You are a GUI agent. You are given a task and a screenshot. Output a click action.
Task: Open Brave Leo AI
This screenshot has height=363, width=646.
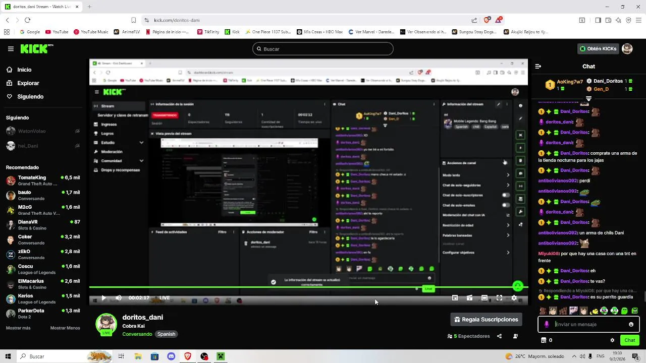[618, 20]
